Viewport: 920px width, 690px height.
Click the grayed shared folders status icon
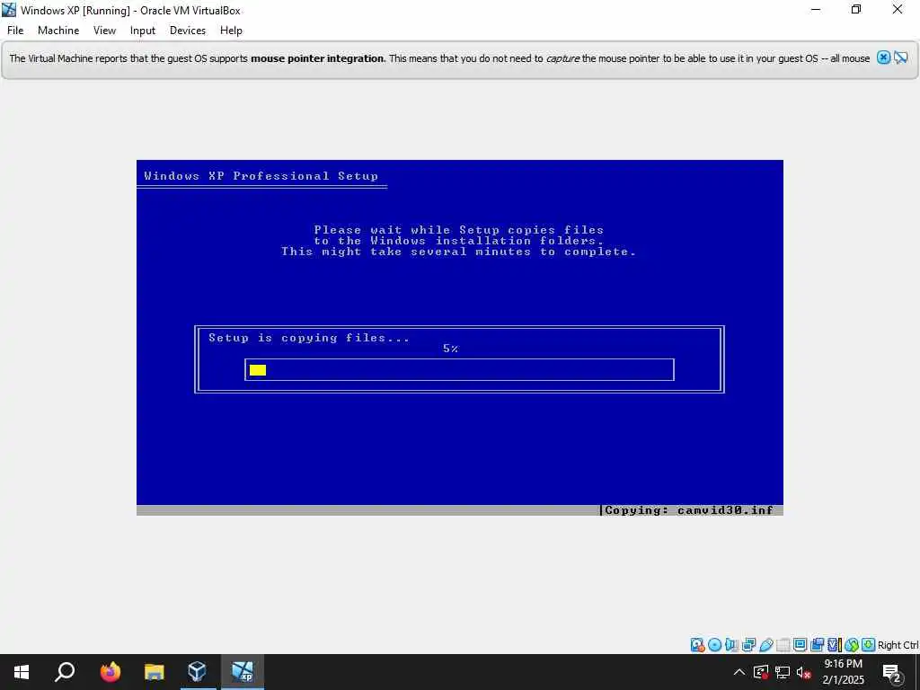point(783,645)
